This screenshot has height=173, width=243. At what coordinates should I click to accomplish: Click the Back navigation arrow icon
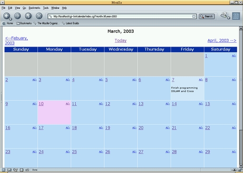(x=6, y=16)
